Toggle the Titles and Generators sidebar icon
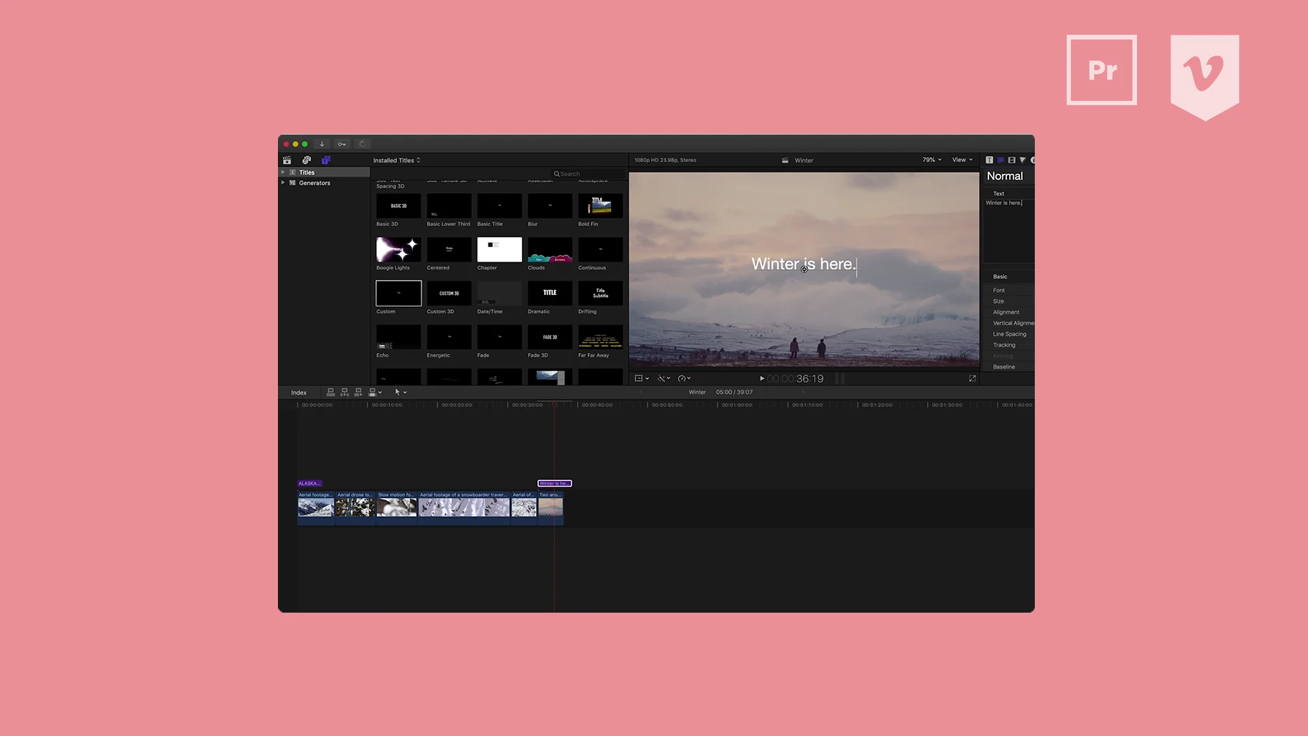1308x736 pixels. tap(326, 160)
